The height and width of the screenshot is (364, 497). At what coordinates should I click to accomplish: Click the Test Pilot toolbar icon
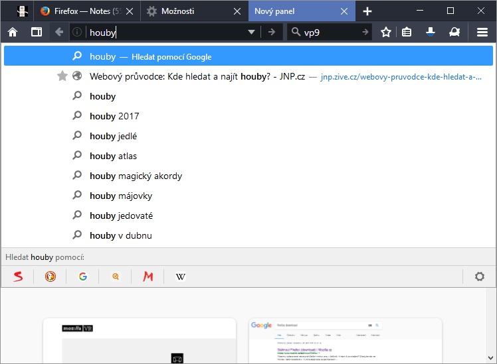coord(454,32)
